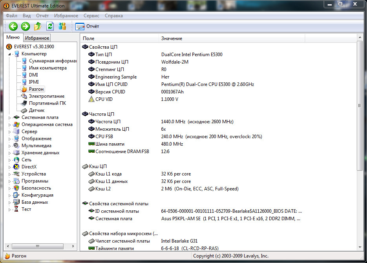Click the vertical scrollbar up arrow

click(360, 37)
